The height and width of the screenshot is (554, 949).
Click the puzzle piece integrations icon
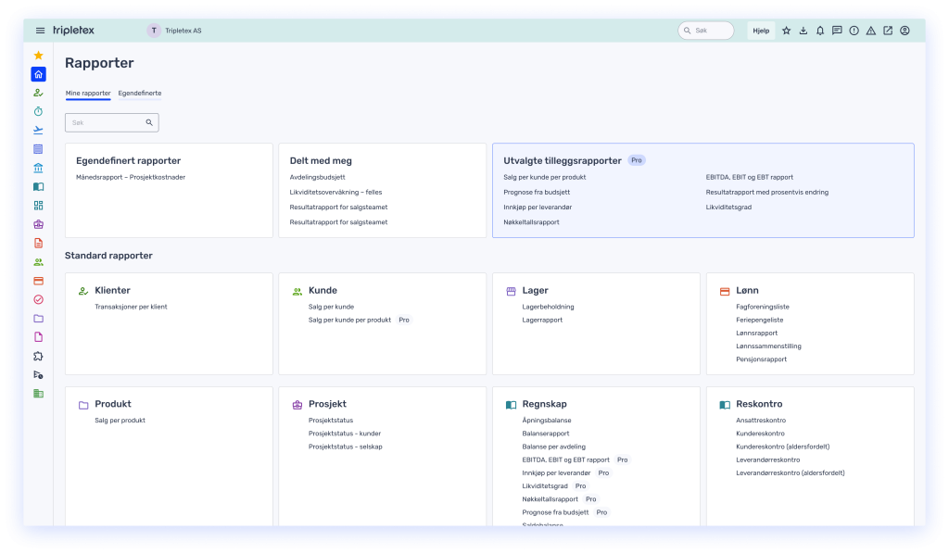(38, 356)
